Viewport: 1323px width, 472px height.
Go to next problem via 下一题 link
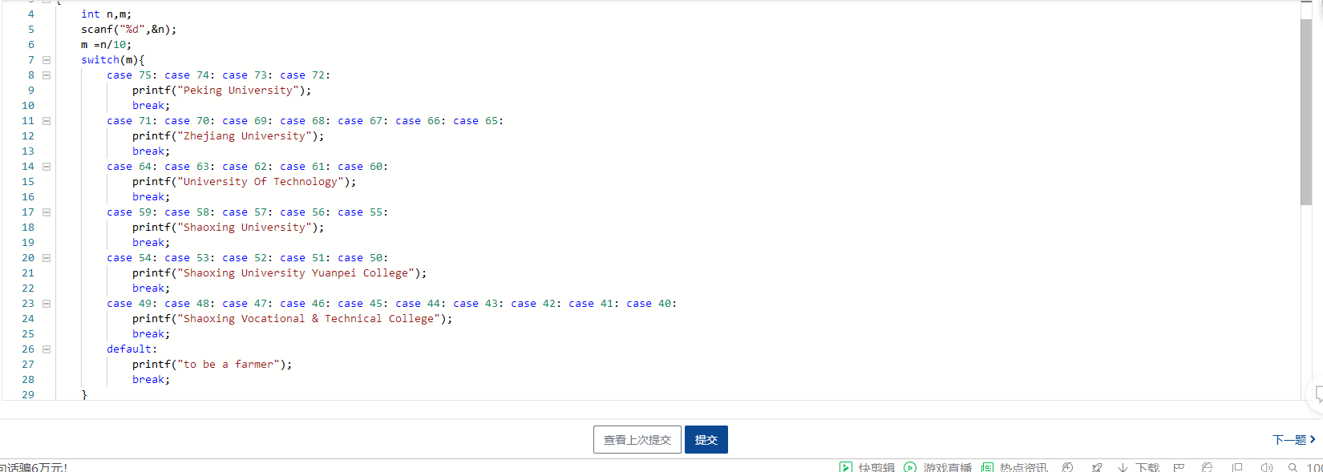pos(1294,440)
